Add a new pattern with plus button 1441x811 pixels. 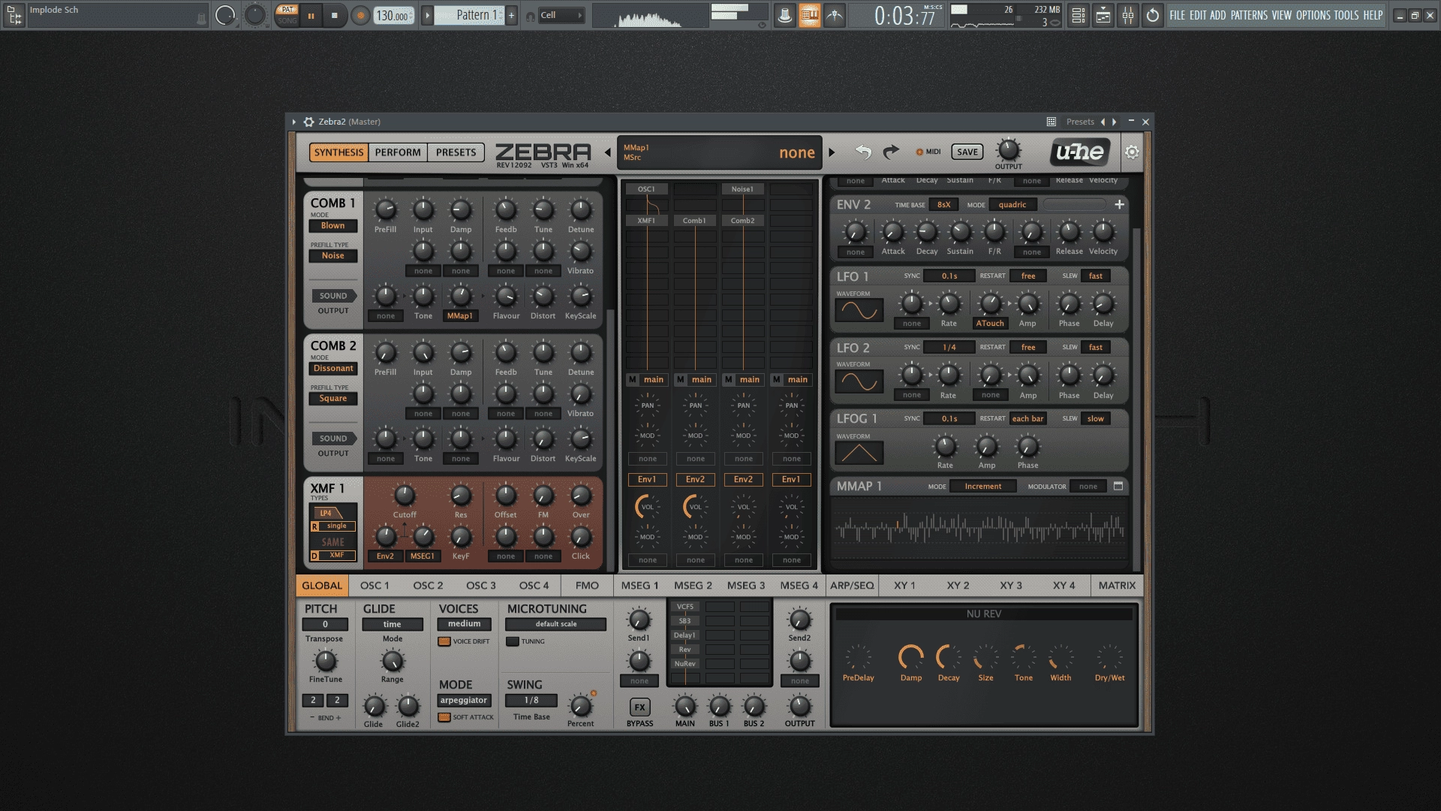(512, 15)
